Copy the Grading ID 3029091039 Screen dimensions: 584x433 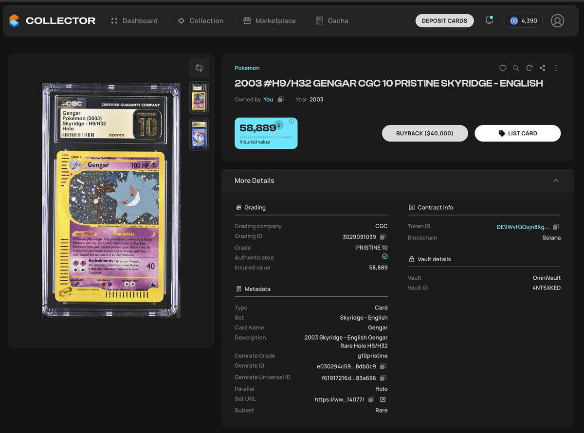point(383,237)
